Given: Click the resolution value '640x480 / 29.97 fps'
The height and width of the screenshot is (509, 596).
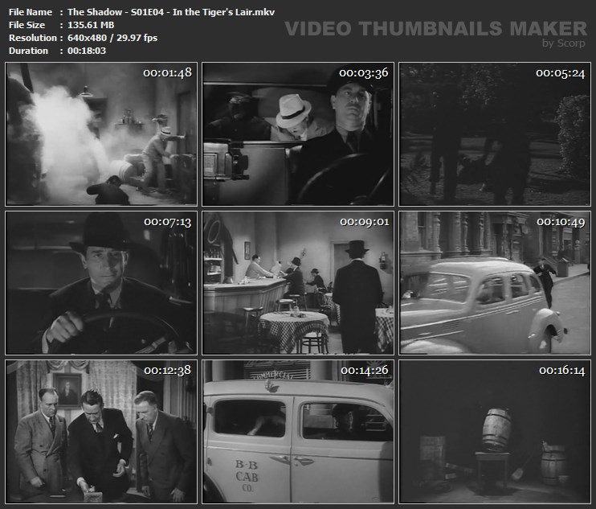Looking at the screenshot, I should [112, 38].
